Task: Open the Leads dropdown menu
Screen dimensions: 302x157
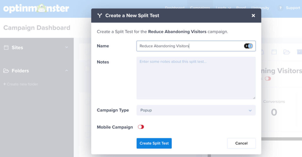Action: 223,8
